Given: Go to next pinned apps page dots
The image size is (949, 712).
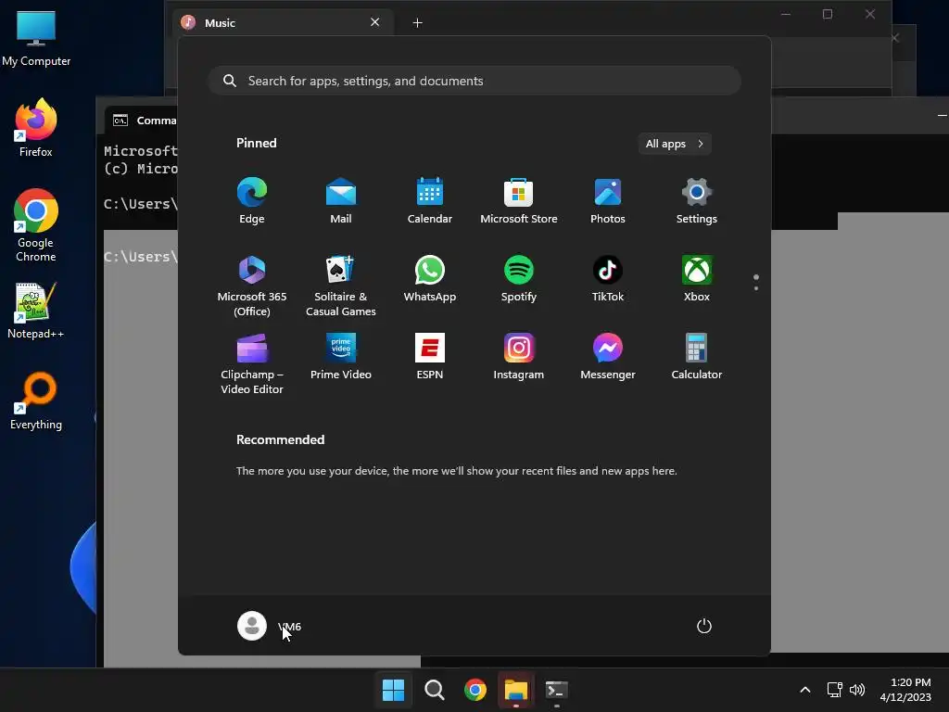Looking at the screenshot, I should point(756,283).
